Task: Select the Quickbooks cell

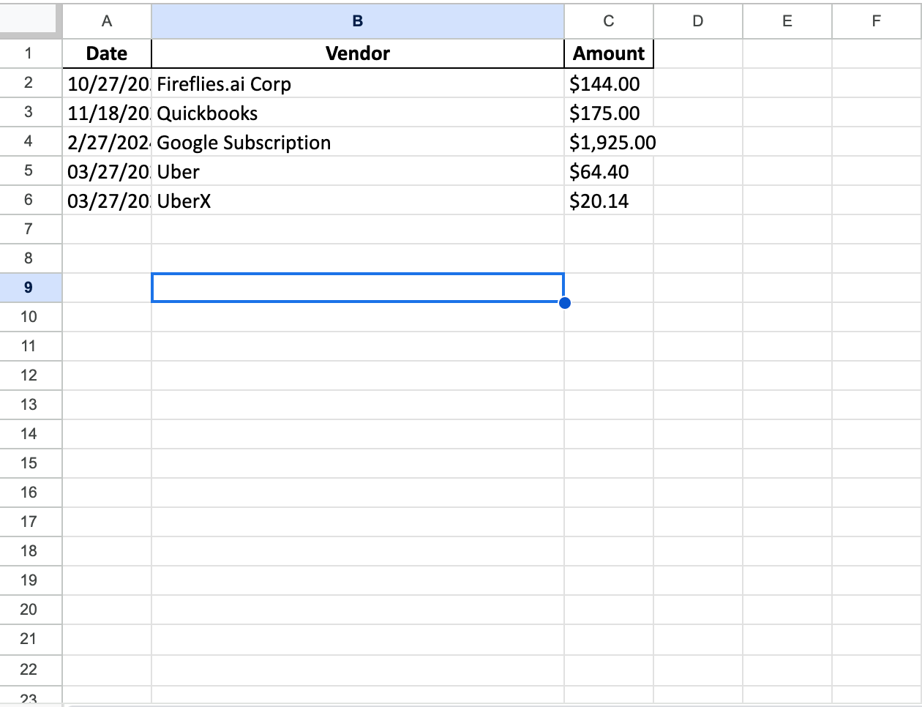Action: pyautogui.click(x=358, y=113)
